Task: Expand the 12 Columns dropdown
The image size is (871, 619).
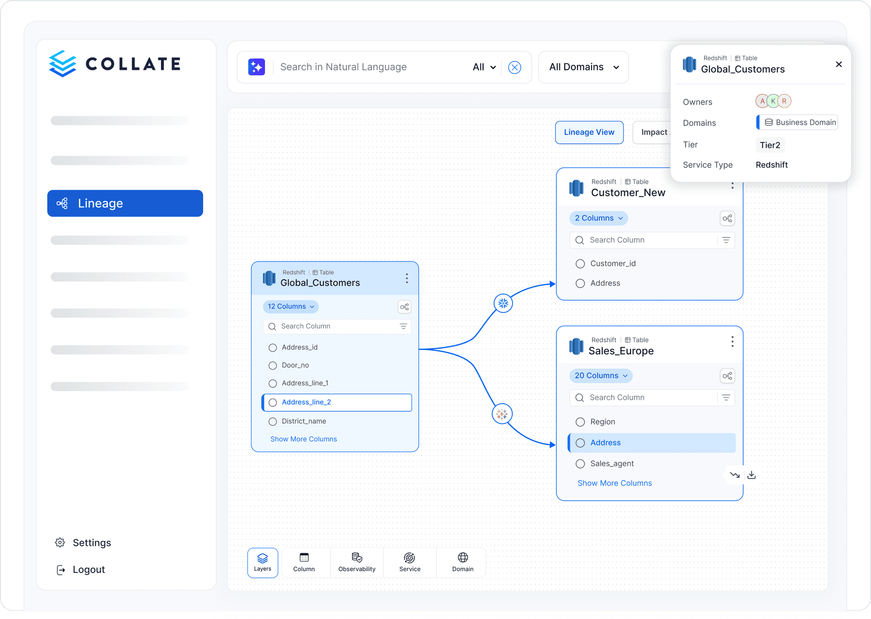Action: (290, 307)
